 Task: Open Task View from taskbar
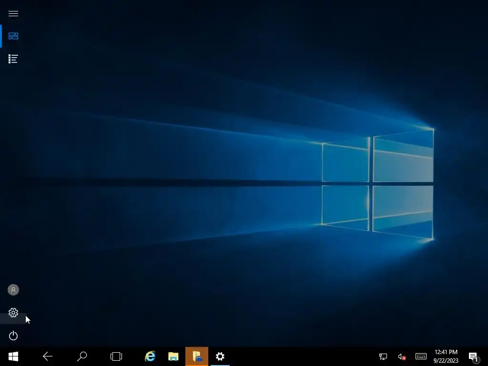coord(116,356)
